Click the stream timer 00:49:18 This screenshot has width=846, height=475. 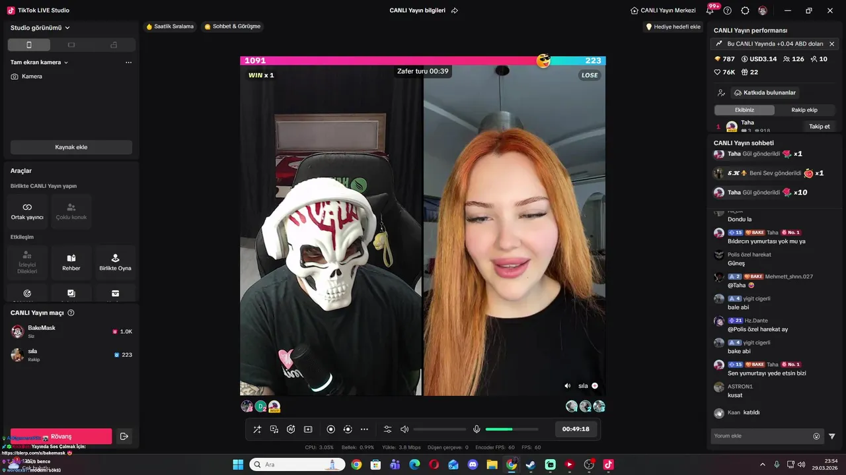point(576,429)
